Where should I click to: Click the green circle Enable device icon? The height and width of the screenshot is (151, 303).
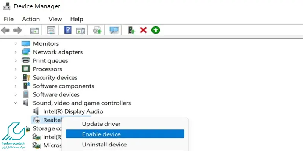(156, 30)
